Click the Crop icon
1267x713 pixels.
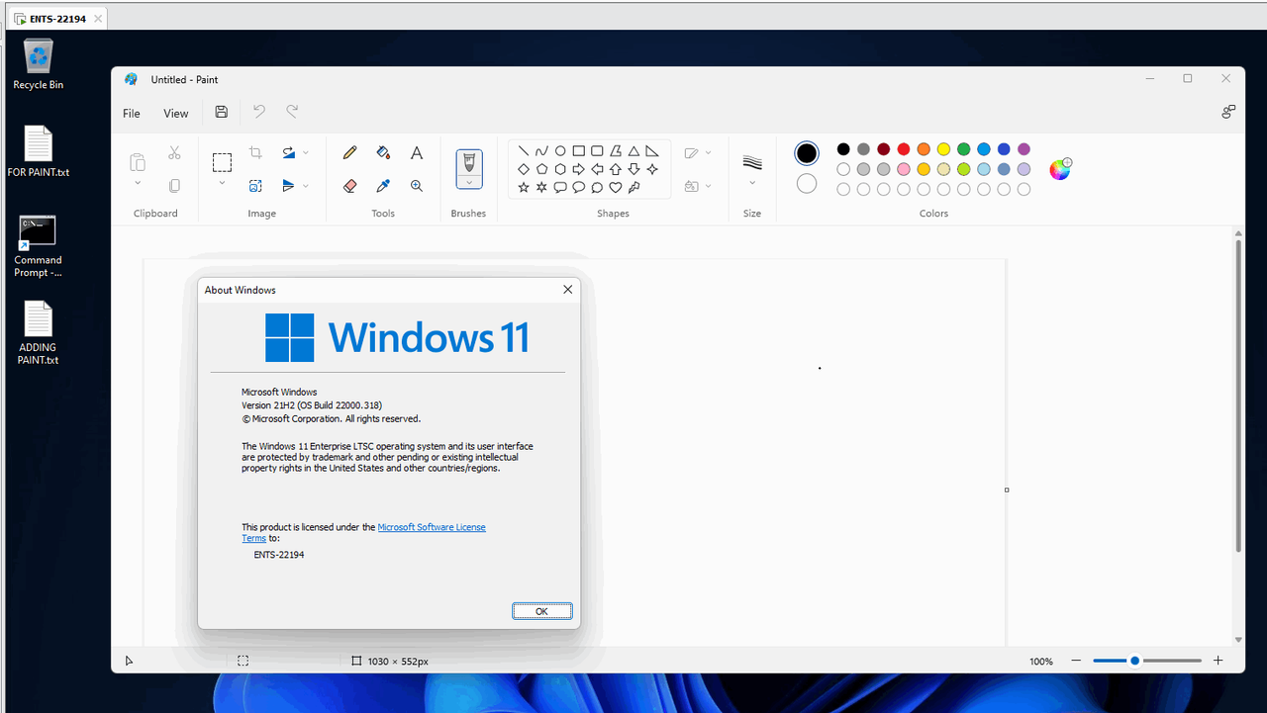pos(255,152)
